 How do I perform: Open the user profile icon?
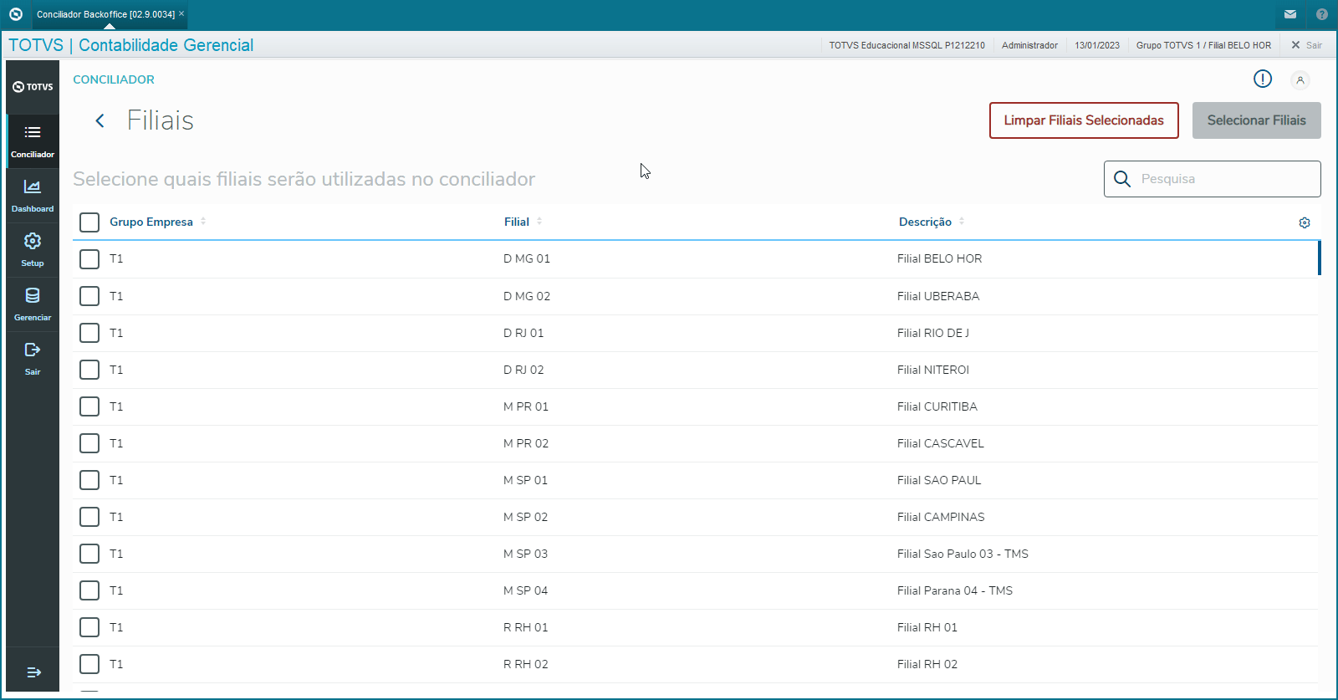(x=1300, y=80)
